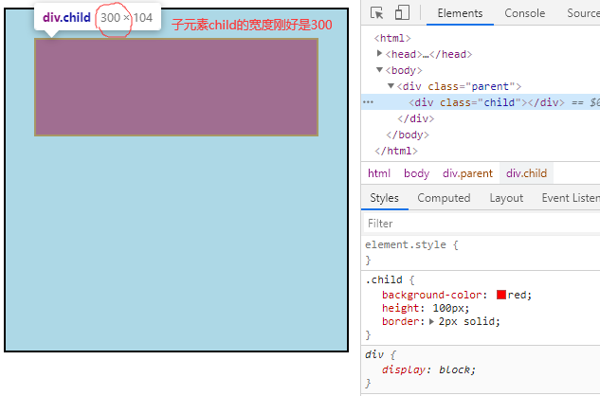Open the Computed styles tab
Image resolution: width=600 pixels, height=396 pixels.
444,198
